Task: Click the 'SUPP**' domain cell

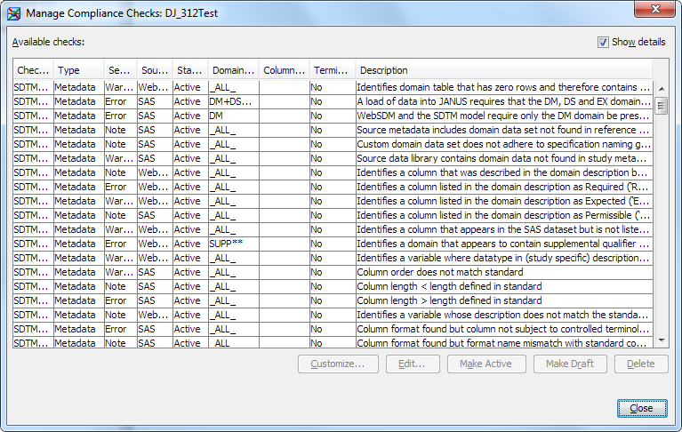Action: click(234, 244)
